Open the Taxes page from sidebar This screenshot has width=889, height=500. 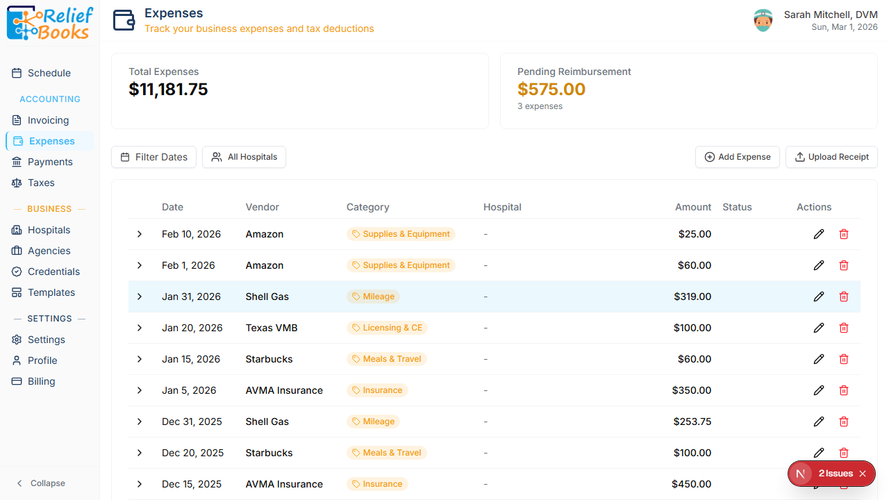[x=41, y=183]
